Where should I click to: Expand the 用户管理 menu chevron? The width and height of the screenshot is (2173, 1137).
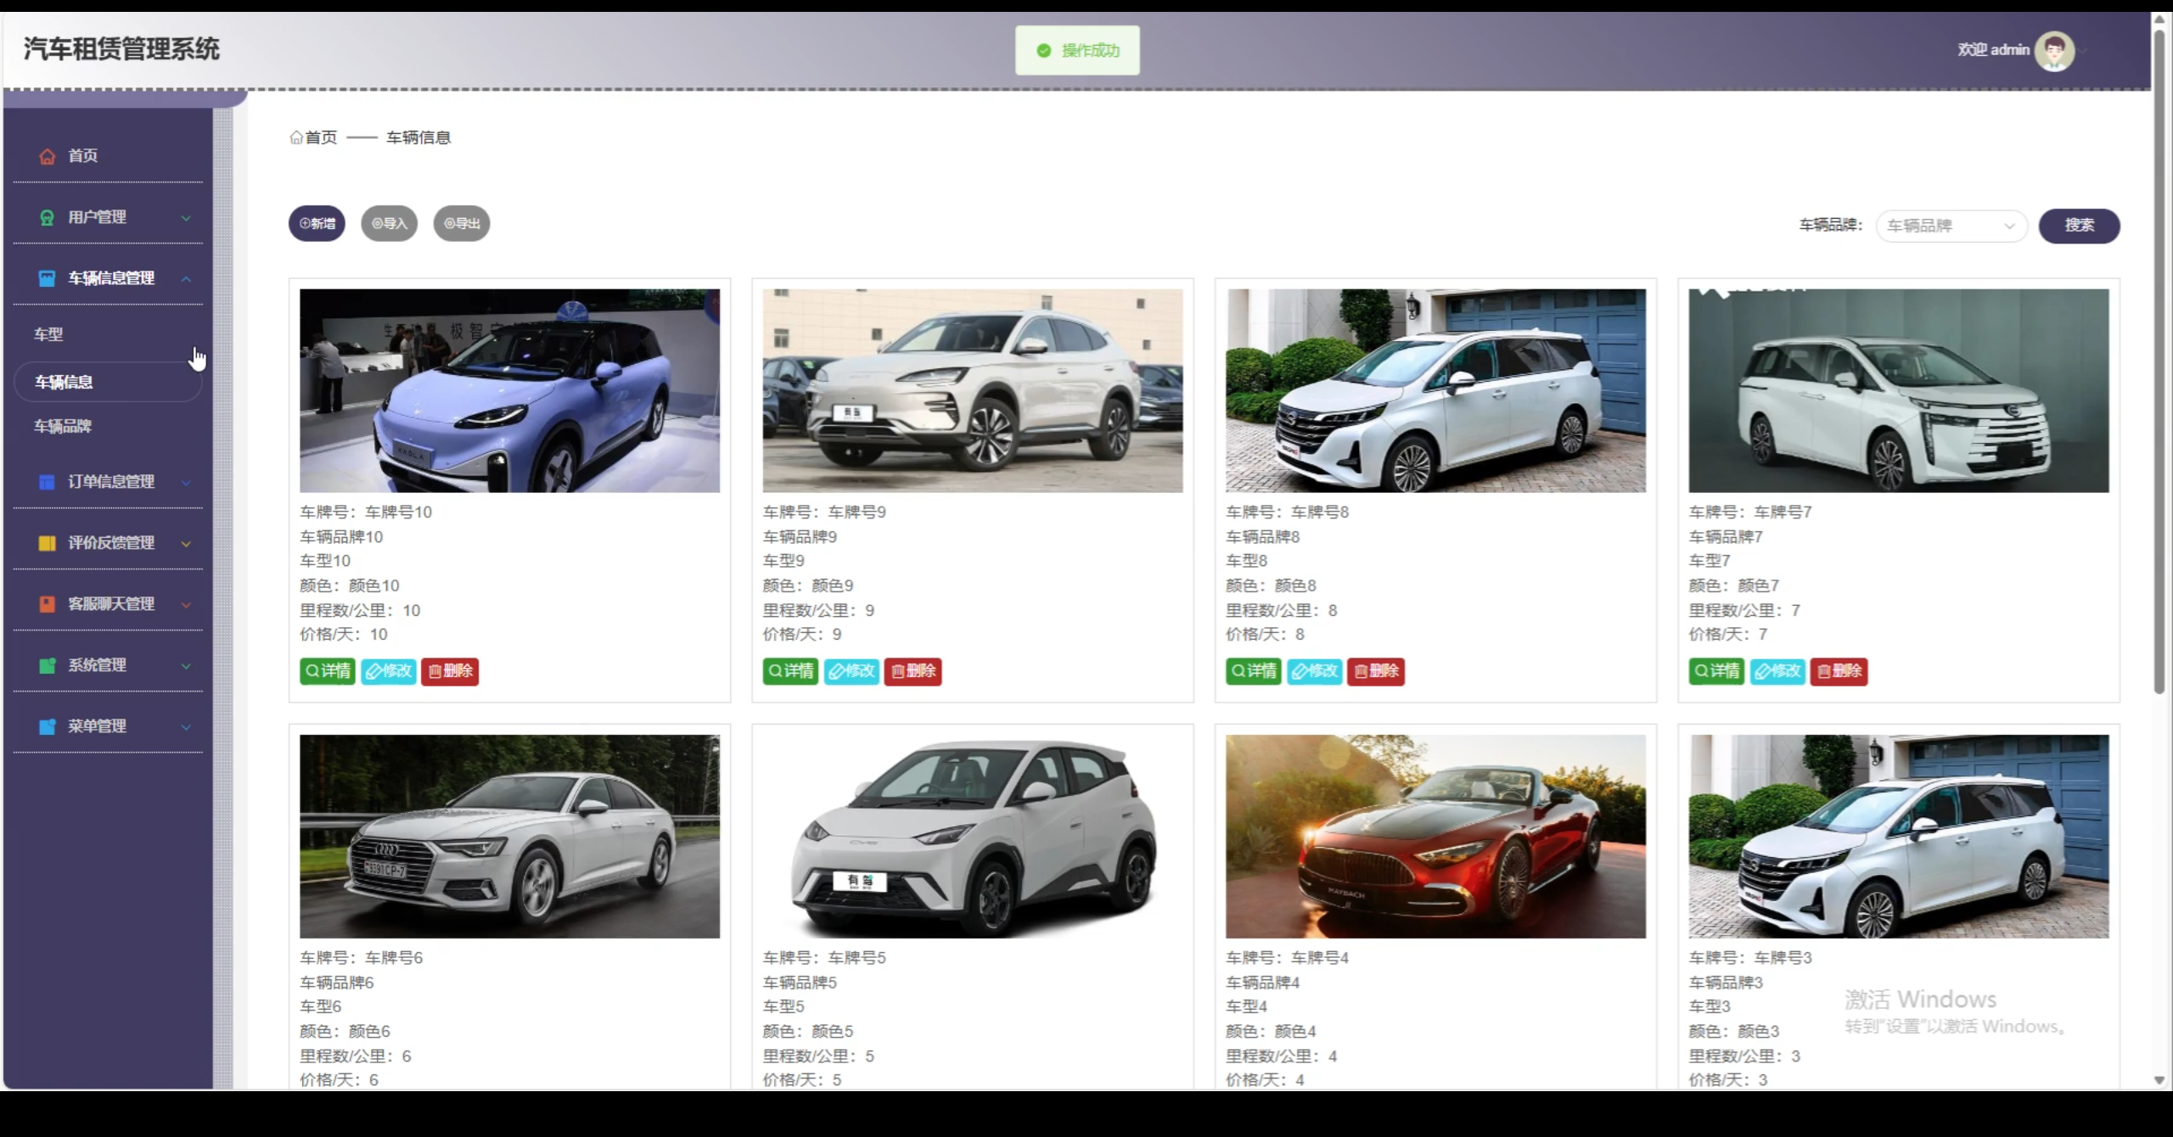click(x=186, y=218)
